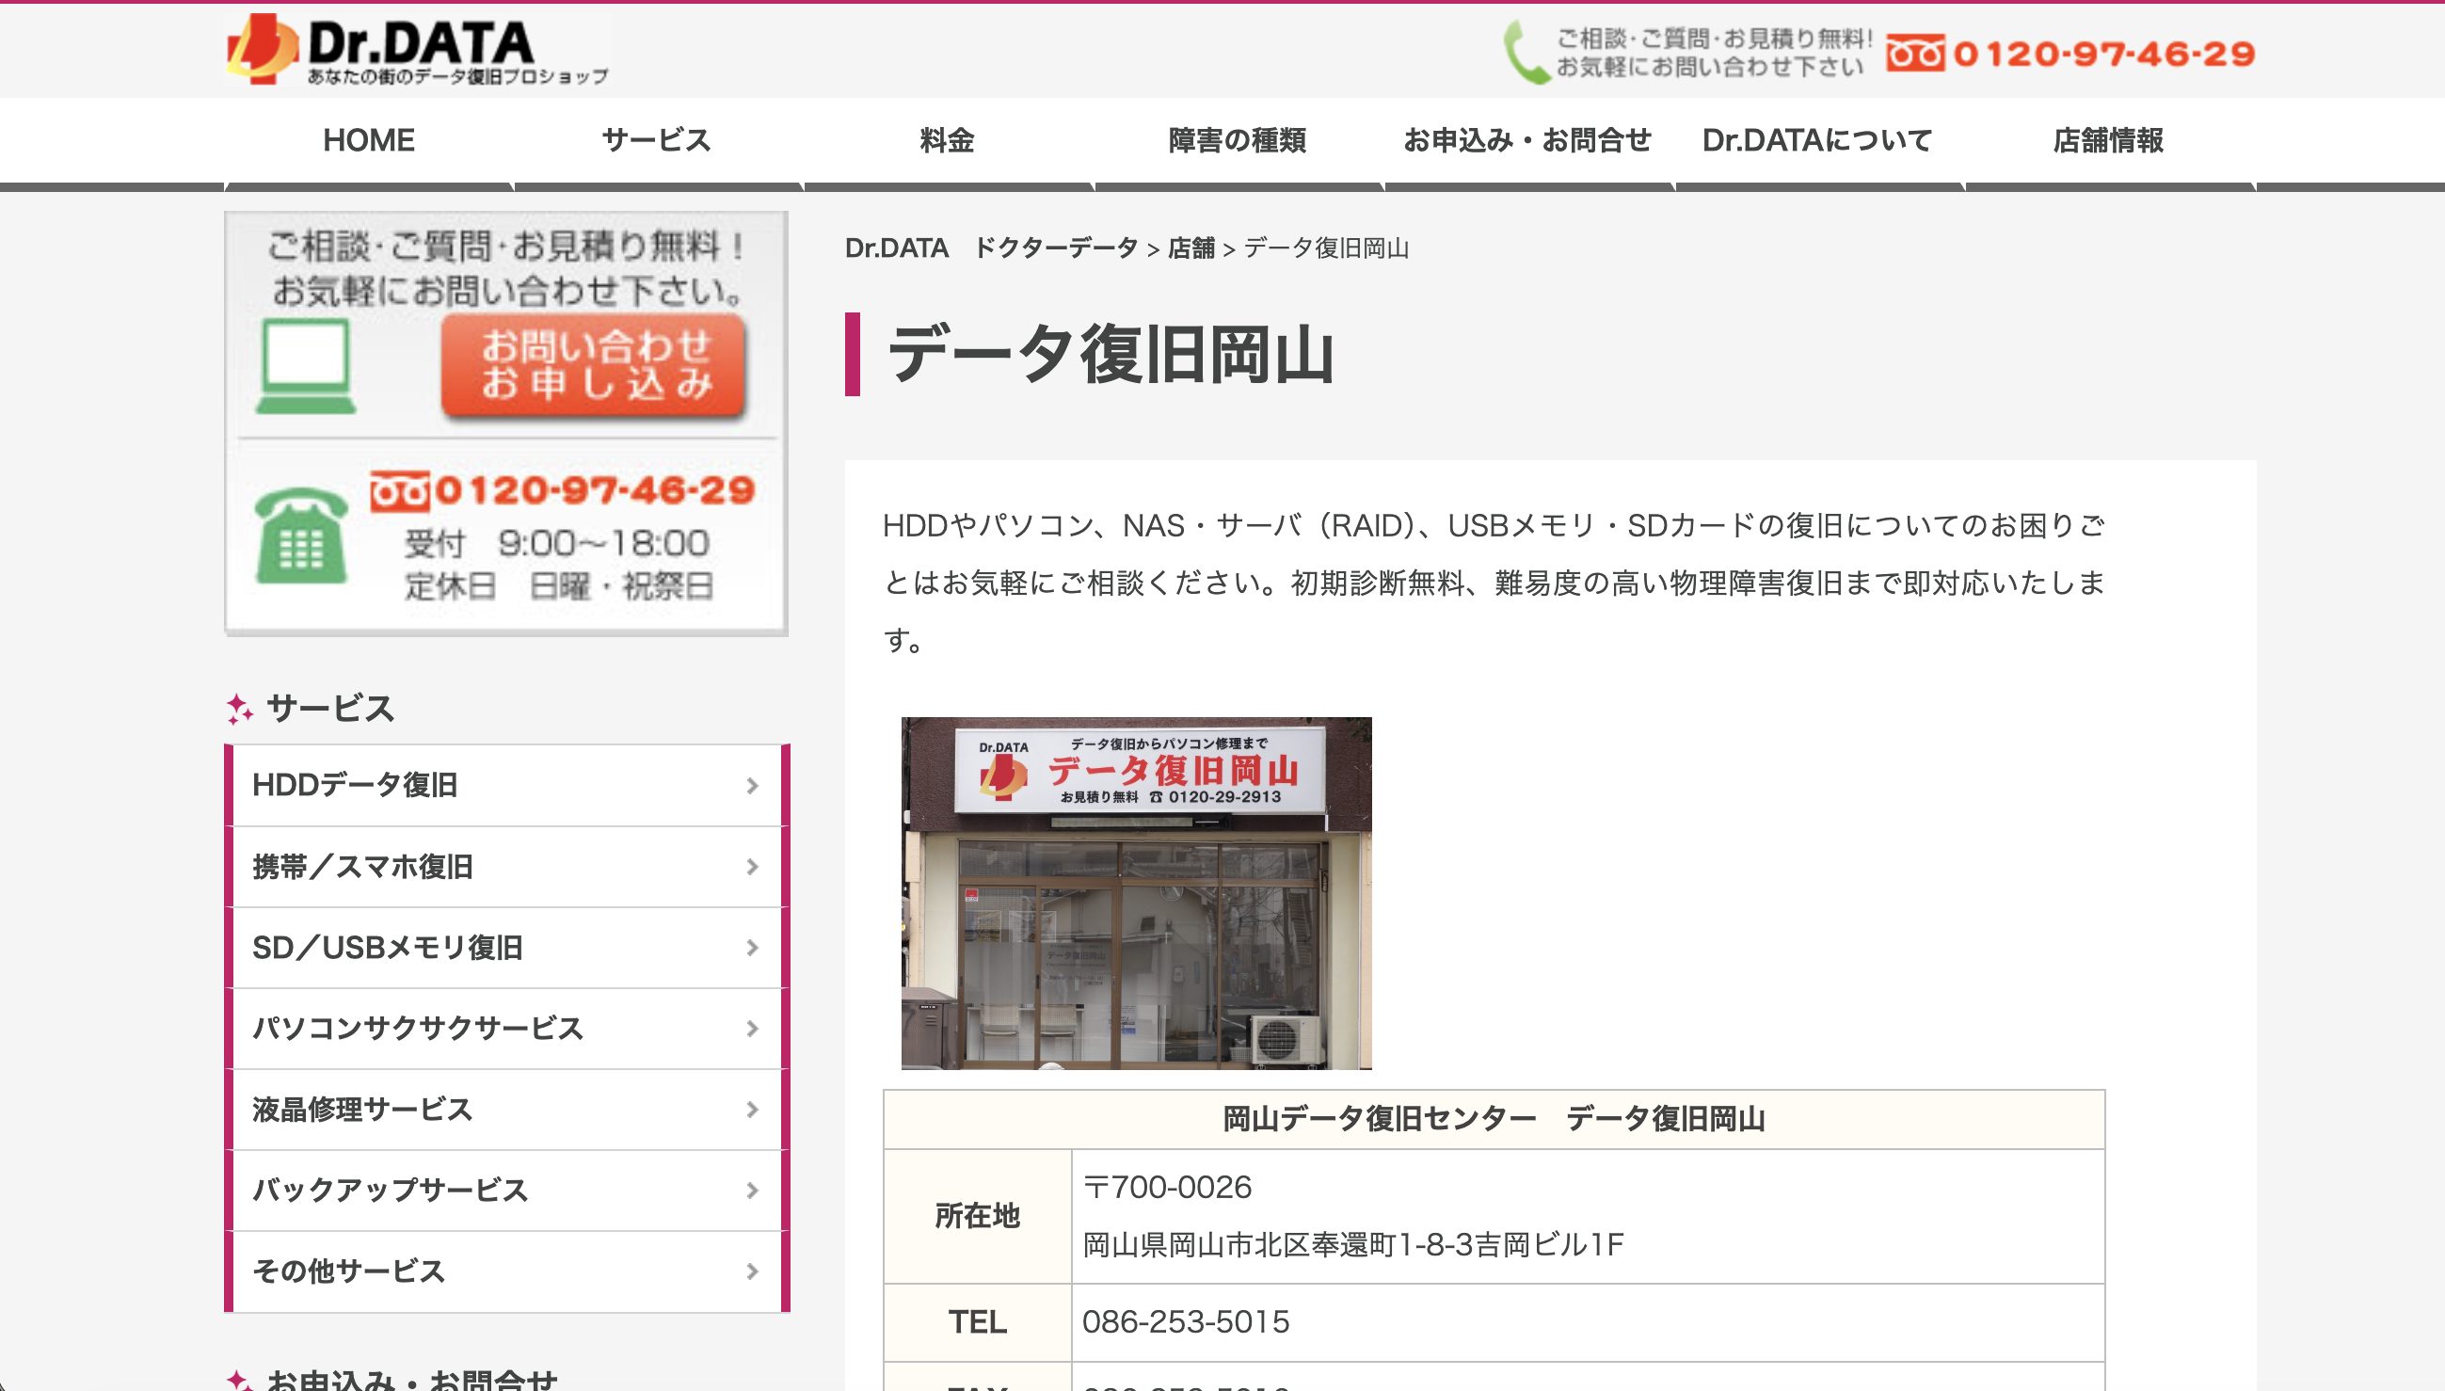Go to the HOME navigation tab
The image size is (2445, 1391).
coord(369,140)
